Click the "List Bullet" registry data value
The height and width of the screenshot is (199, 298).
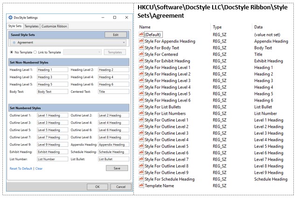click(x=263, y=107)
